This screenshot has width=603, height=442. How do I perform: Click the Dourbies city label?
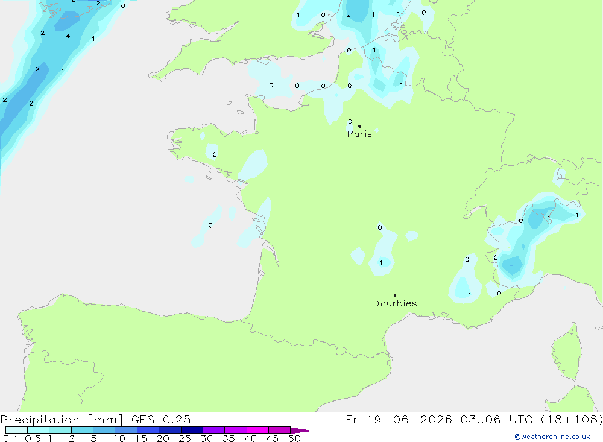coord(395,303)
